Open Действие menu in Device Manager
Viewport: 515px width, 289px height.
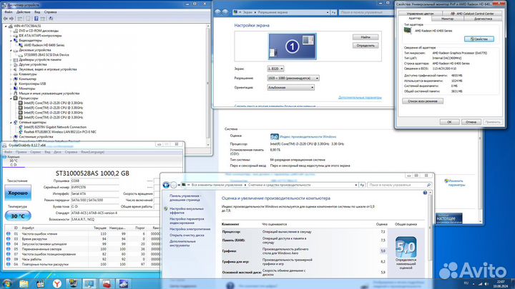click(x=23, y=12)
